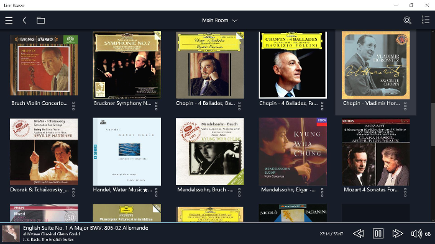Open more options for Handel: Water Music
Viewport: 435px width, 244px height.
156,192
